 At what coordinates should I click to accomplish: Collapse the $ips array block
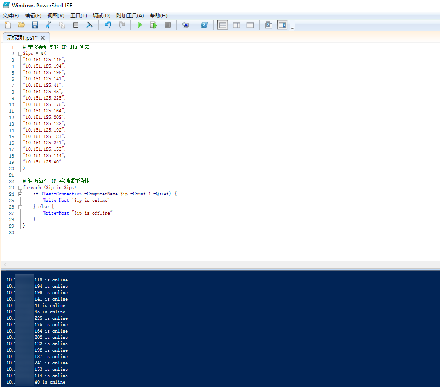click(x=20, y=54)
